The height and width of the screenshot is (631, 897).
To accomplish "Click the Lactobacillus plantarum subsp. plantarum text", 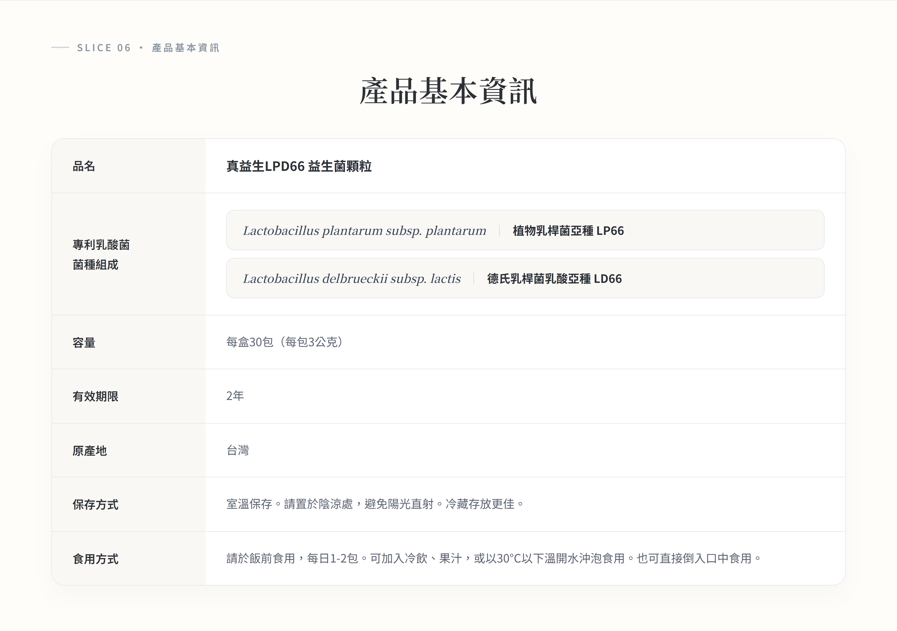I will pos(365,231).
